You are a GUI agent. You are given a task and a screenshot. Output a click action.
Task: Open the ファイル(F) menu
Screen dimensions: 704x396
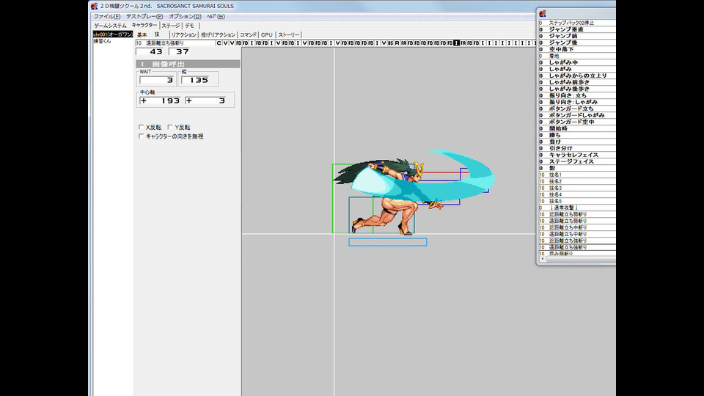106,16
